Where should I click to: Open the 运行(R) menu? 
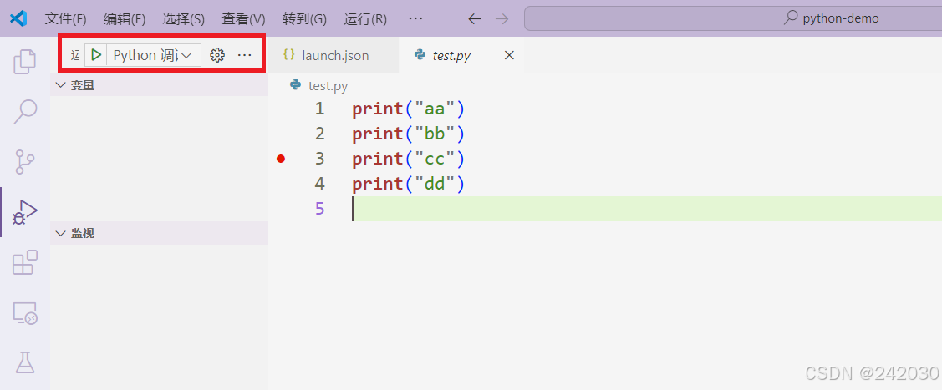[x=365, y=18]
